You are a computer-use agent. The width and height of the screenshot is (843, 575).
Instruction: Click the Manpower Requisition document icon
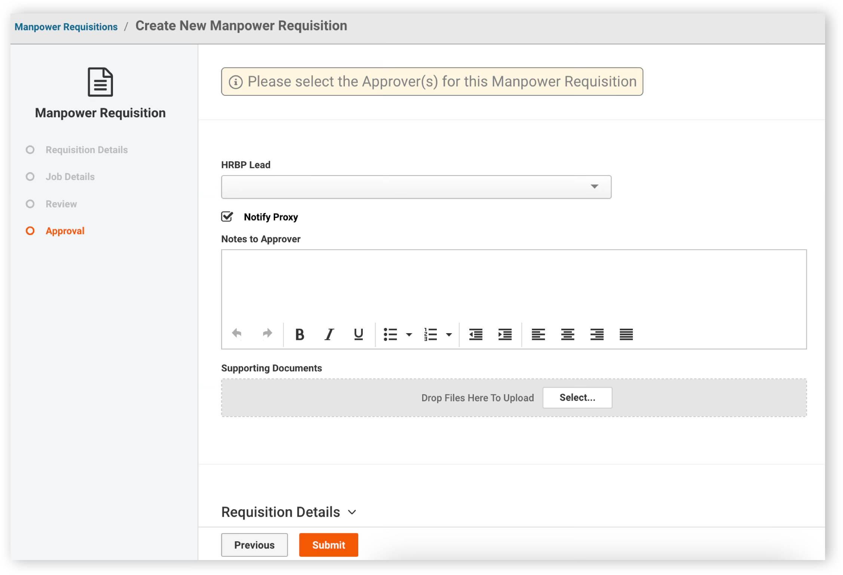click(100, 82)
